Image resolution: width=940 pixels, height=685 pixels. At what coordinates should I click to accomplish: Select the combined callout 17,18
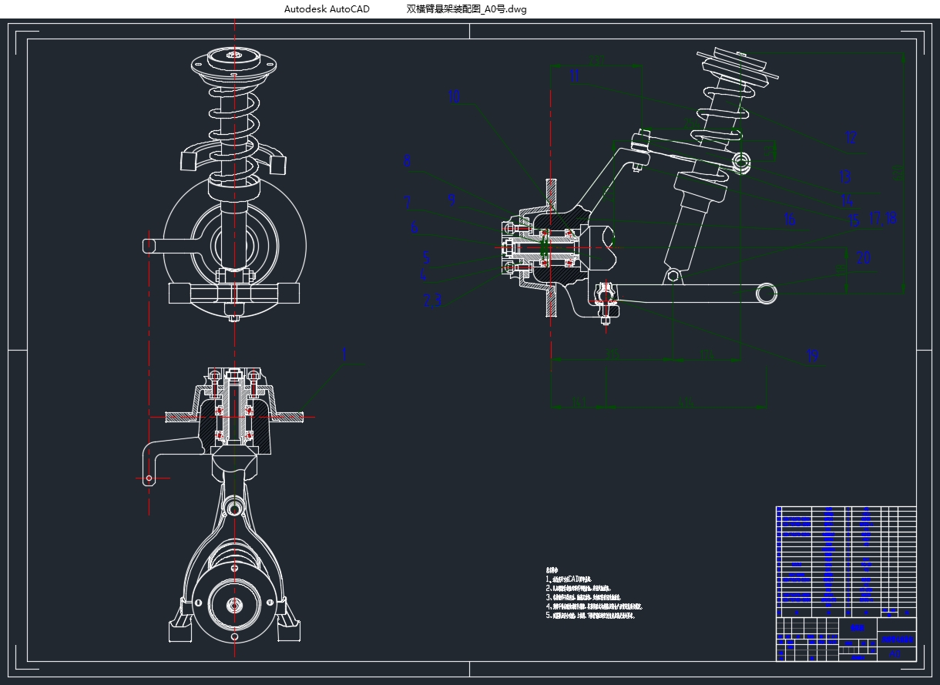click(x=882, y=219)
